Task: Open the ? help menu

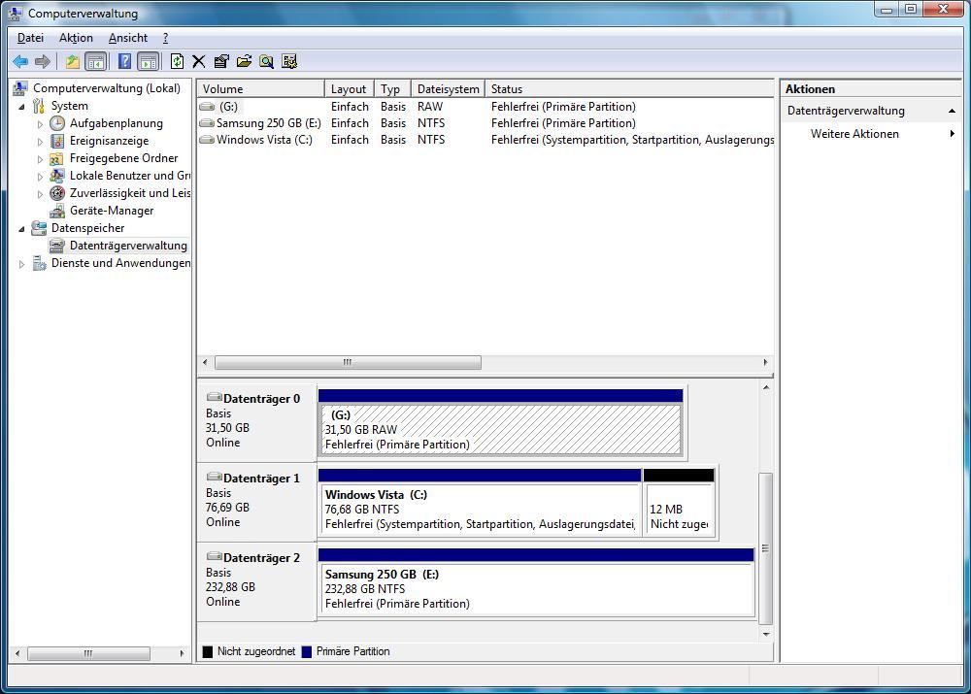Action: (165, 38)
